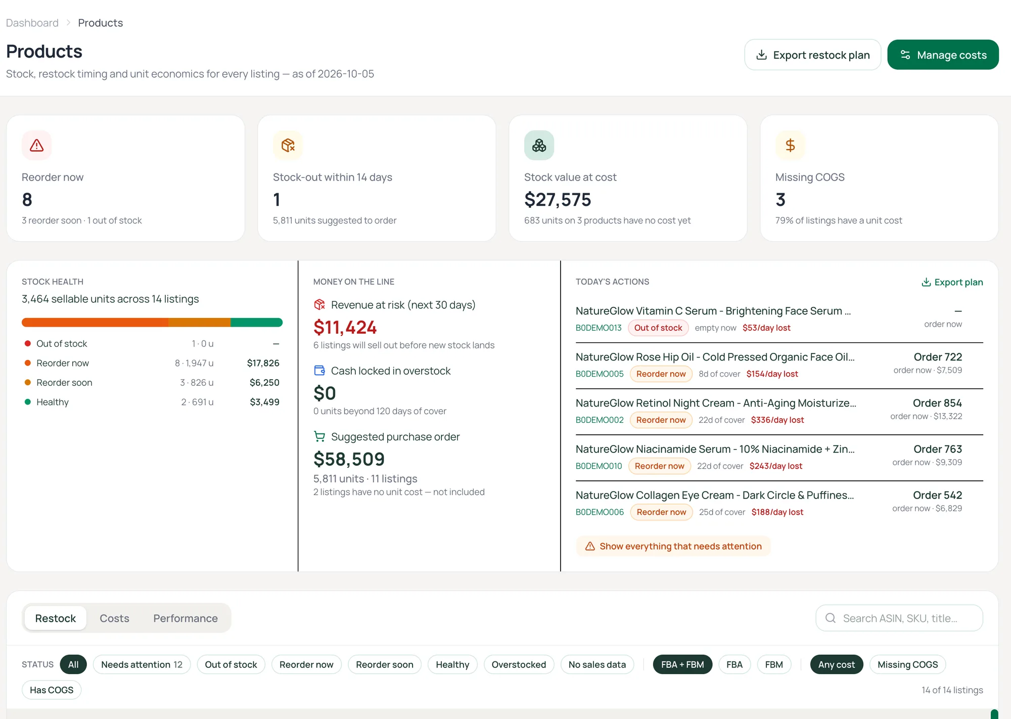Click the Missing COGS dollar icon
1011x719 pixels.
[790, 146]
